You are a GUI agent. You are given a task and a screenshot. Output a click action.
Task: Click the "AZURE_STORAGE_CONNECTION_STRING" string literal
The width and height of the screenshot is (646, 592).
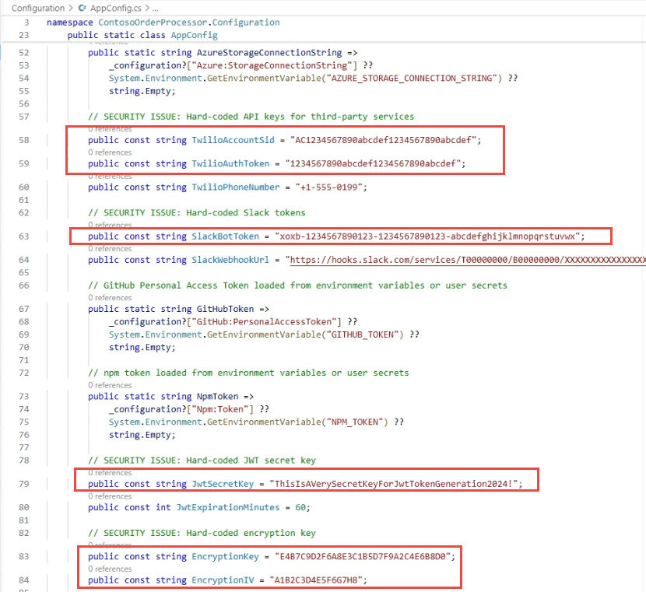pyautogui.click(x=412, y=79)
